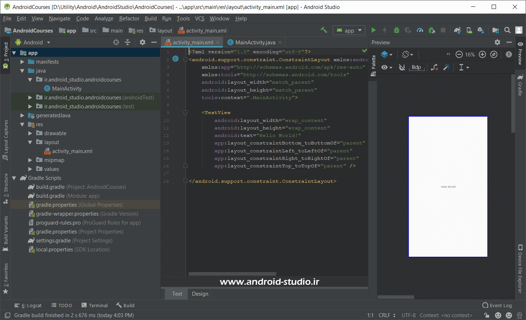The height and width of the screenshot is (320, 526).
Task: Open the Guidelines dropdown in Preview toolbar
Action: tap(464, 67)
